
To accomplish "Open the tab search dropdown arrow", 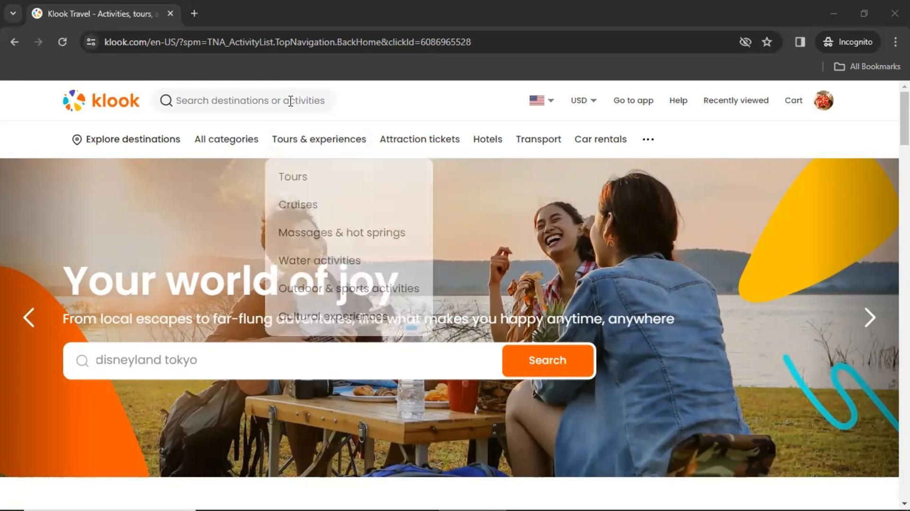I will tap(13, 13).
